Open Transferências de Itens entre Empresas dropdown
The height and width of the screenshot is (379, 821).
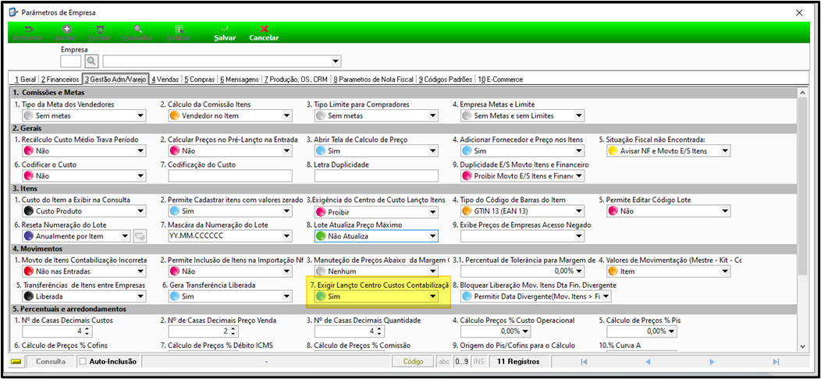pos(140,297)
